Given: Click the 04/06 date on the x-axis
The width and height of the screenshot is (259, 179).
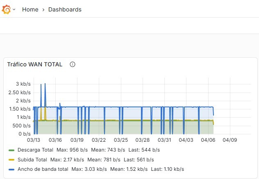Looking at the screenshot, I should pos(208,140).
